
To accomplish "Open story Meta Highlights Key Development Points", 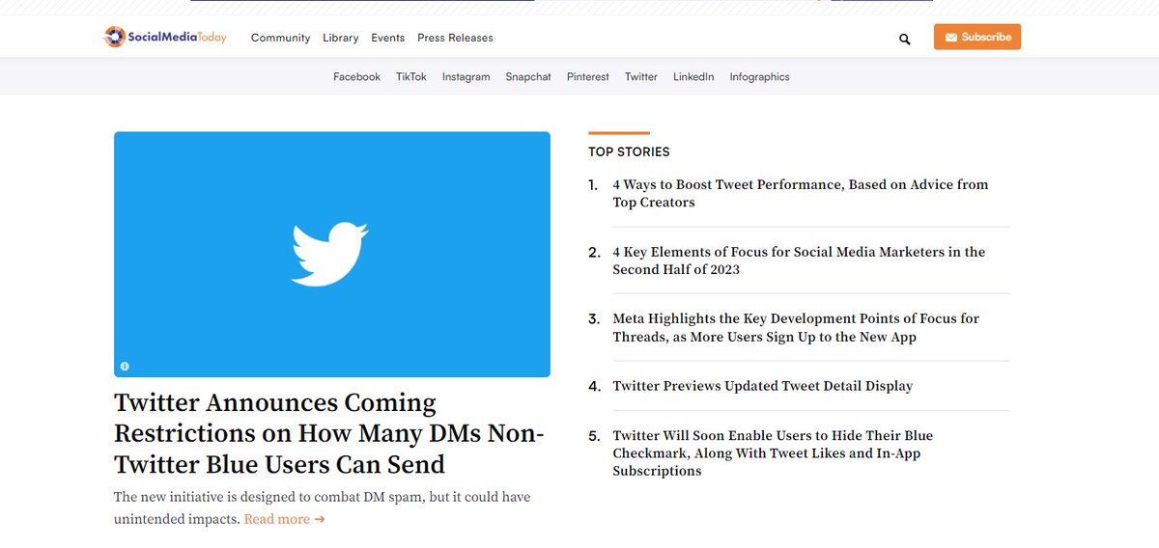I will pos(796,327).
